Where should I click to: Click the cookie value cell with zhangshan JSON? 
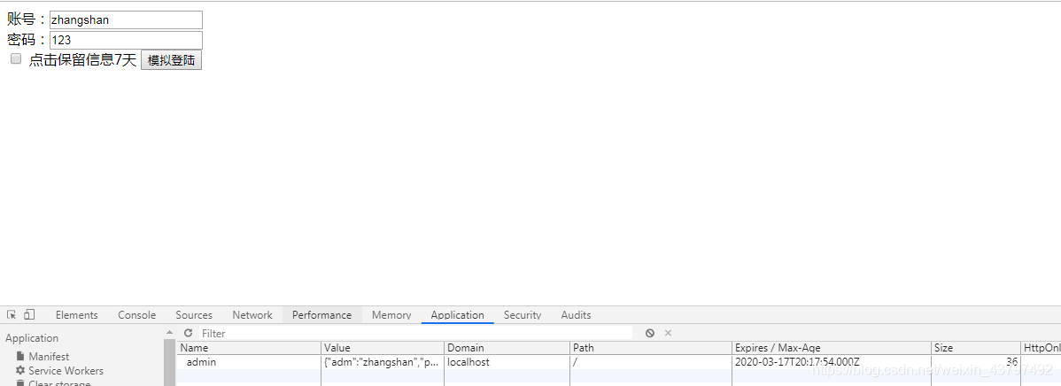coord(383,362)
